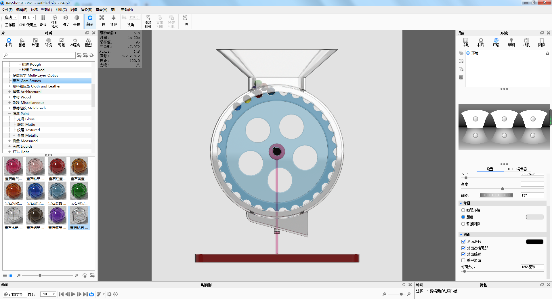The height and width of the screenshot is (299, 552).
Task: Open the Edit (编辑) menu
Action: pos(22,10)
